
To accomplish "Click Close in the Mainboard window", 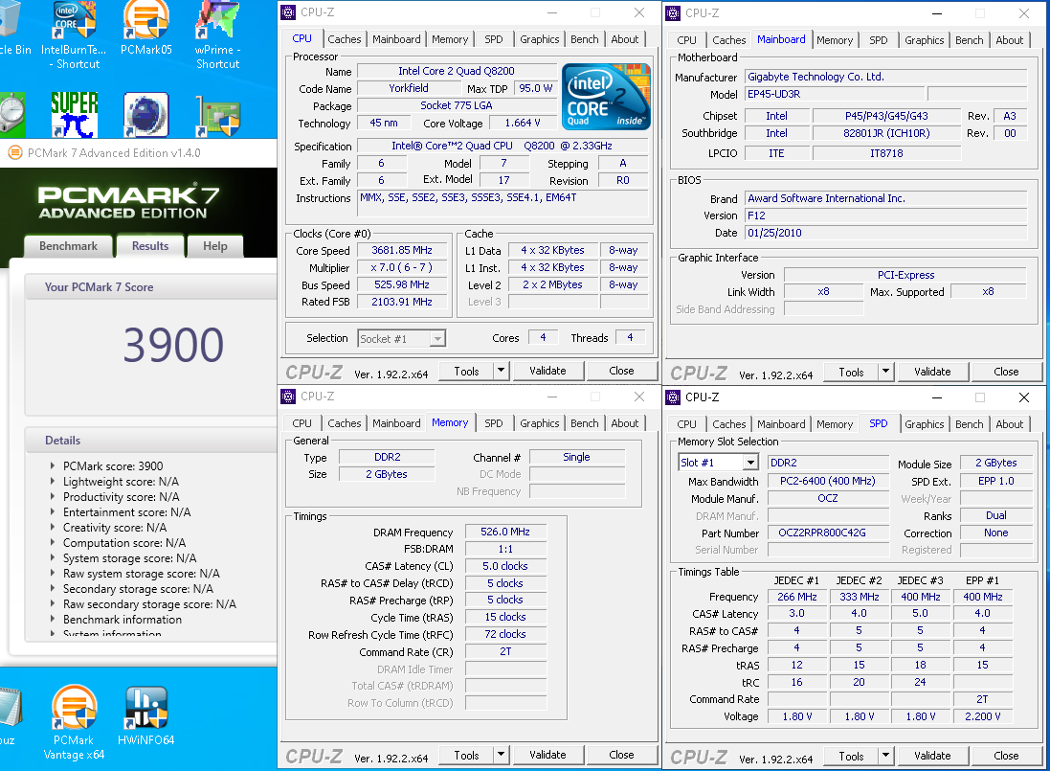I will coord(1006,371).
